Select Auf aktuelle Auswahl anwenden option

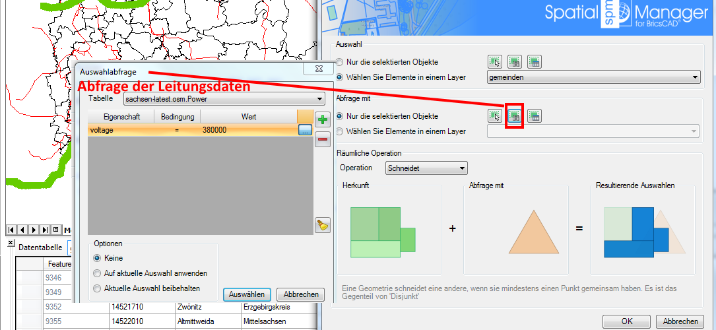pos(98,273)
